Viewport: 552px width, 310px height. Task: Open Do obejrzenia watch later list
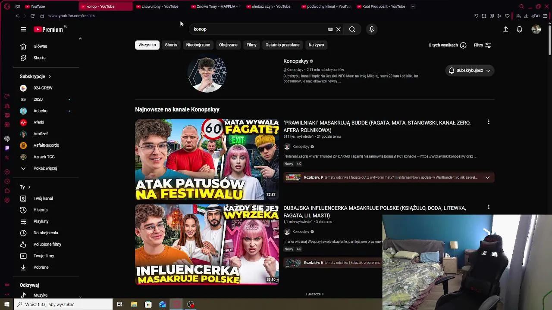(x=46, y=233)
